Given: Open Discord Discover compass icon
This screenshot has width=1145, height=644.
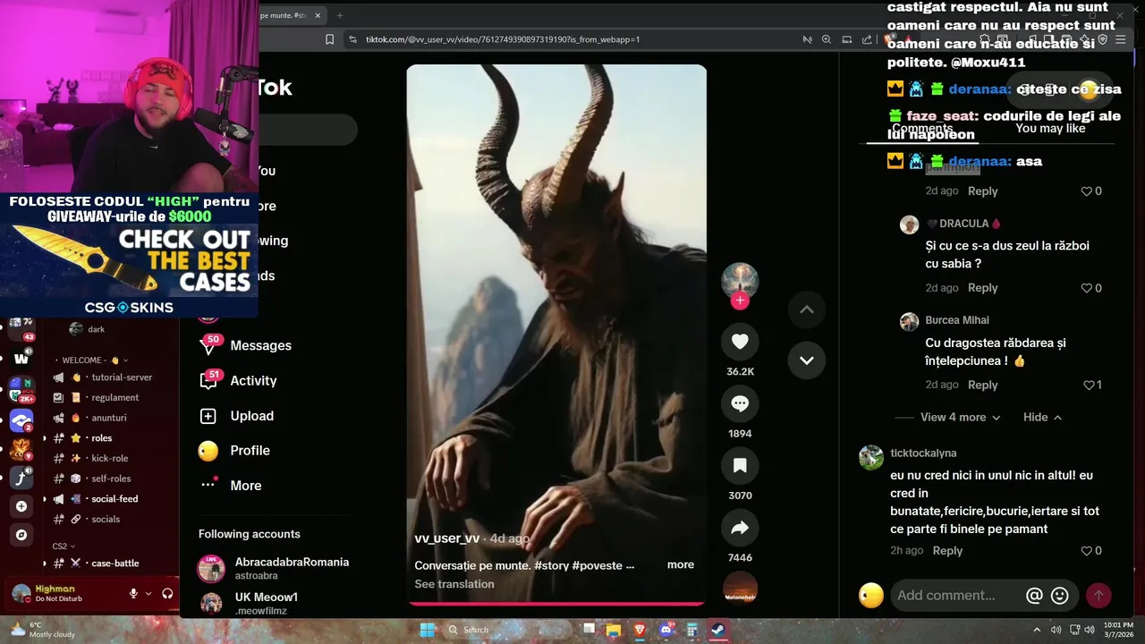Looking at the screenshot, I should [x=21, y=535].
